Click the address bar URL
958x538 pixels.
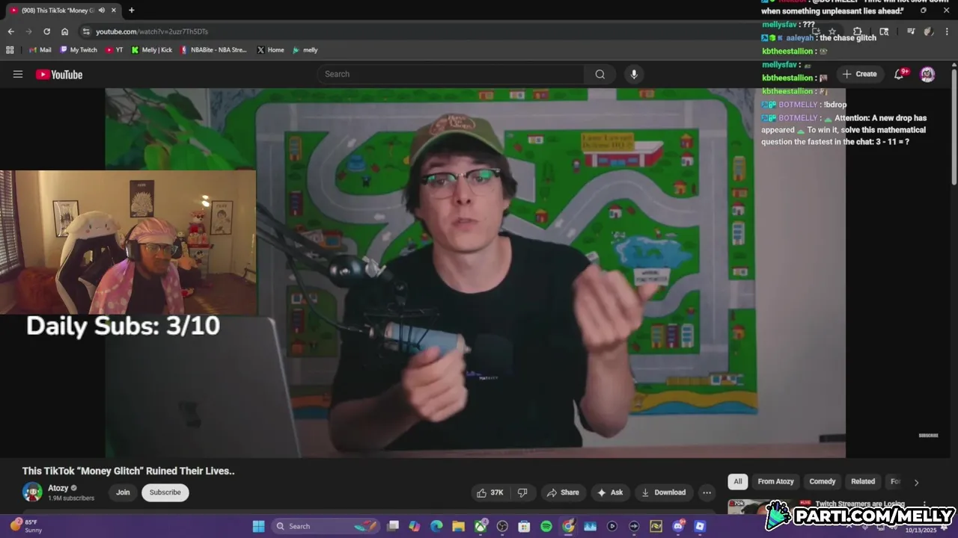click(x=152, y=31)
